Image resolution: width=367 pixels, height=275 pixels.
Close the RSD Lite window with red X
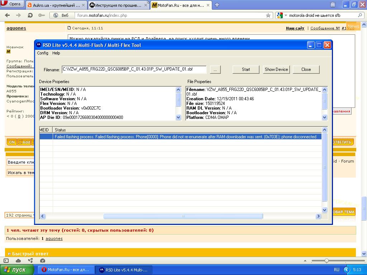(x=327, y=45)
